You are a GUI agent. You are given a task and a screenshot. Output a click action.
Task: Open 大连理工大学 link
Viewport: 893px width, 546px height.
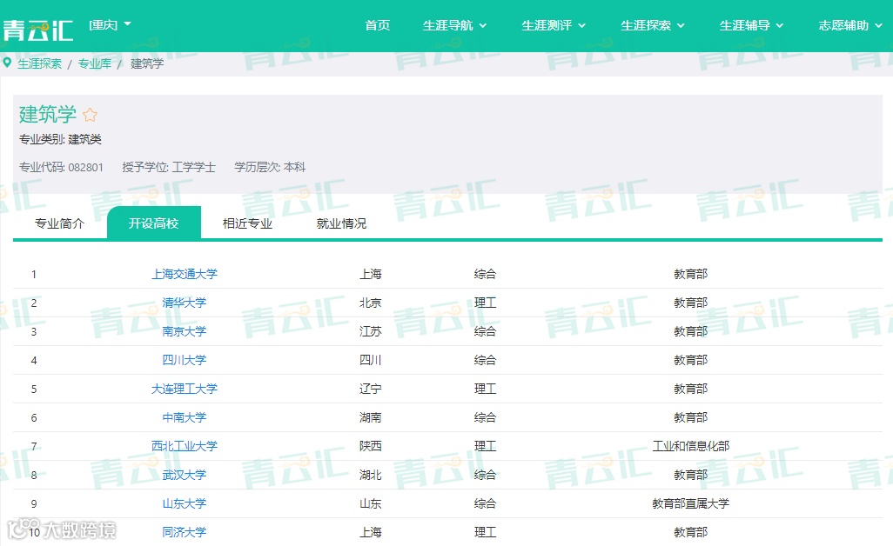pyautogui.click(x=185, y=389)
